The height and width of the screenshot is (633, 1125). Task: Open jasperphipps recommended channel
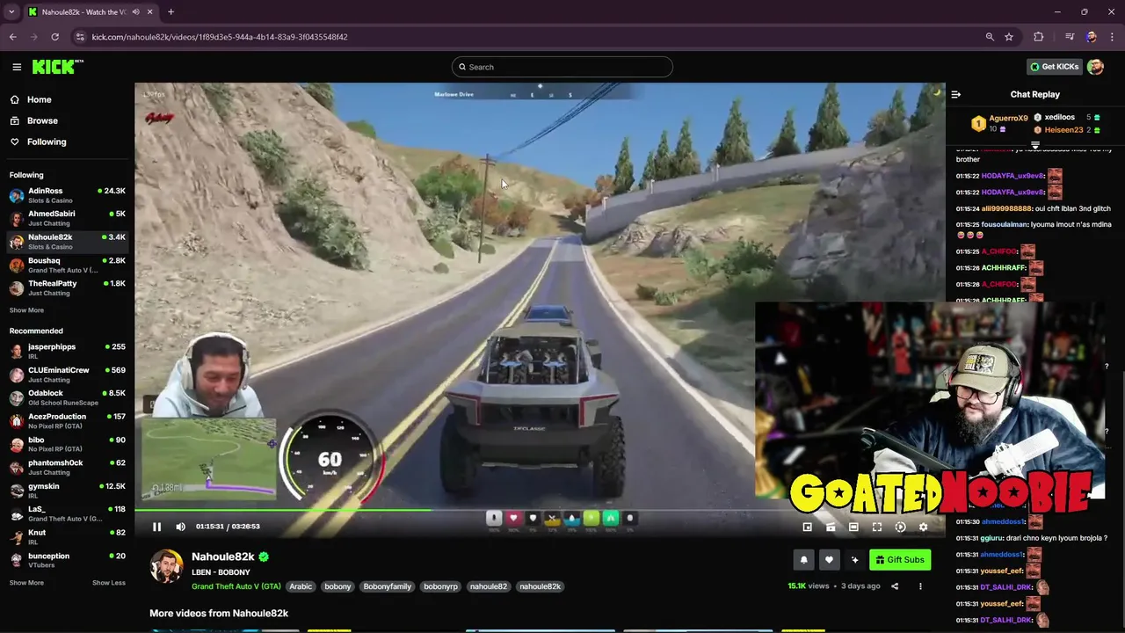point(67,351)
